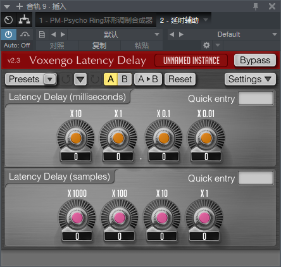Go to next preset next to 默认

(63, 34)
